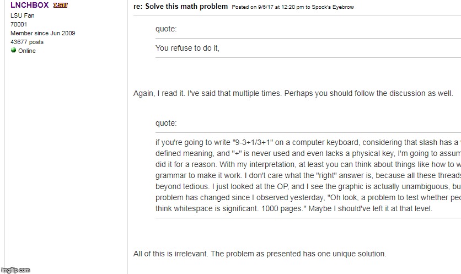Click the second "quote:" header
This screenshot has height=274, width=461.
166,123
